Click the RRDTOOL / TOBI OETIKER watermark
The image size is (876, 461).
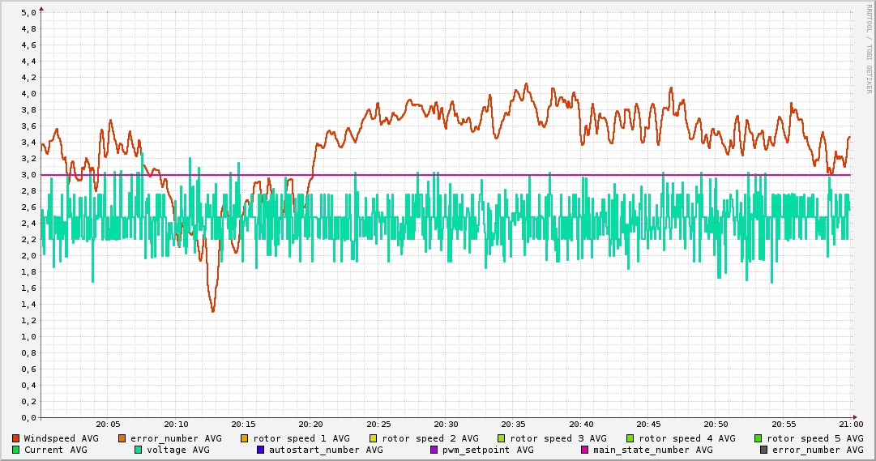(x=869, y=48)
